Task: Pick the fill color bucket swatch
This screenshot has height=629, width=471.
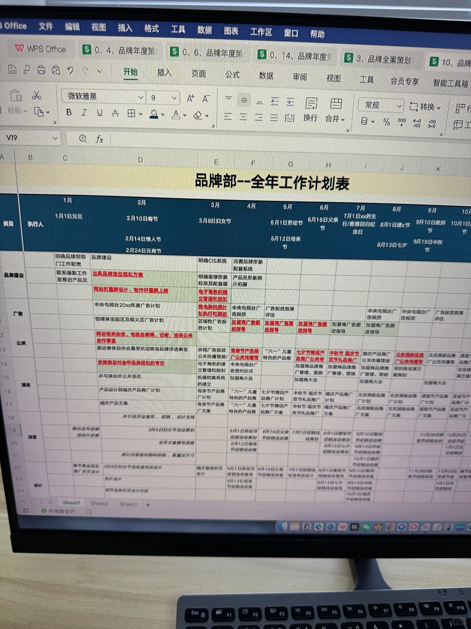Action: point(154,114)
